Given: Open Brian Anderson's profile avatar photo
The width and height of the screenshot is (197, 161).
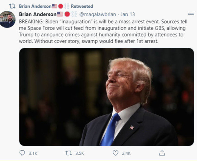Looking at the screenshot, I should (x=8, y=19).
